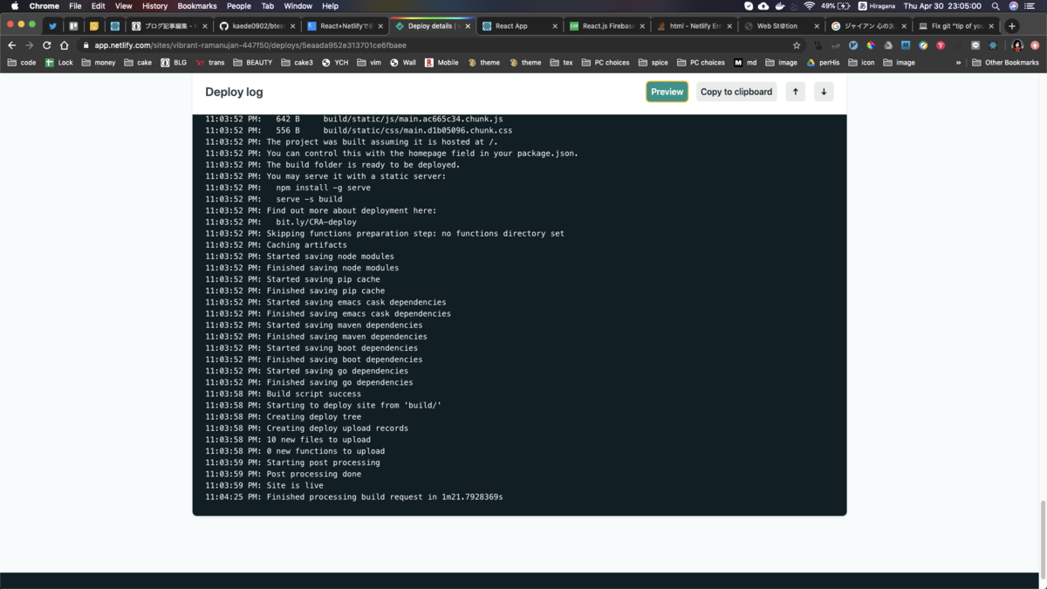Click the back navigation arrow

click(x=11, y=45)
